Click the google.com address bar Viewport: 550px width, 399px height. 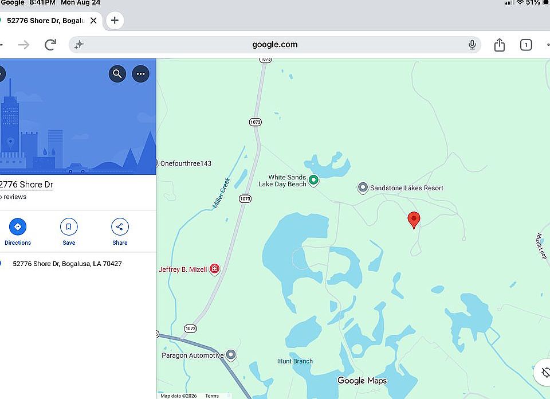click(274, 45)
